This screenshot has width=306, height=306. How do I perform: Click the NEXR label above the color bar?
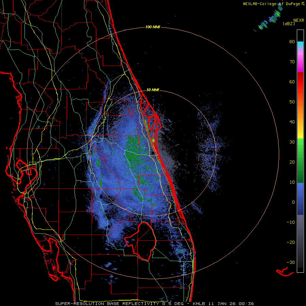pos(299,20)
